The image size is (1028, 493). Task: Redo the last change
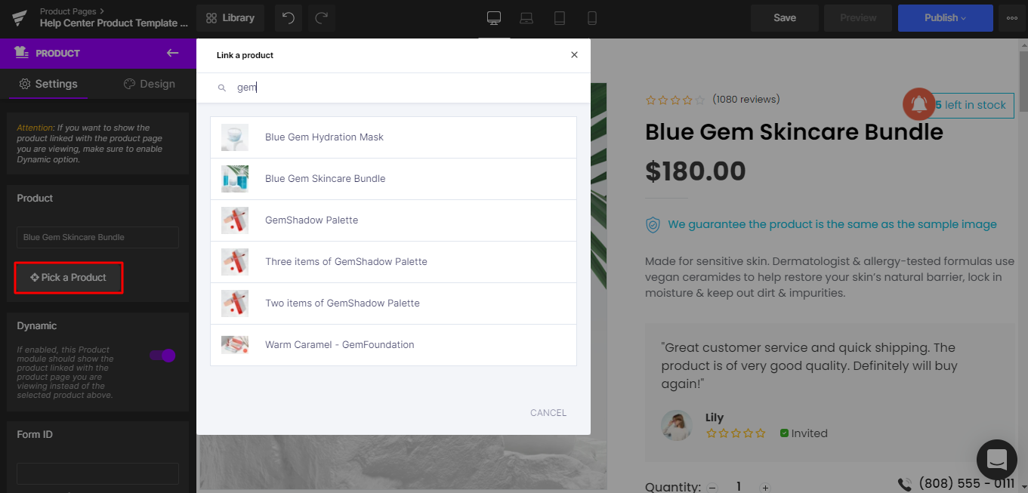321,17
